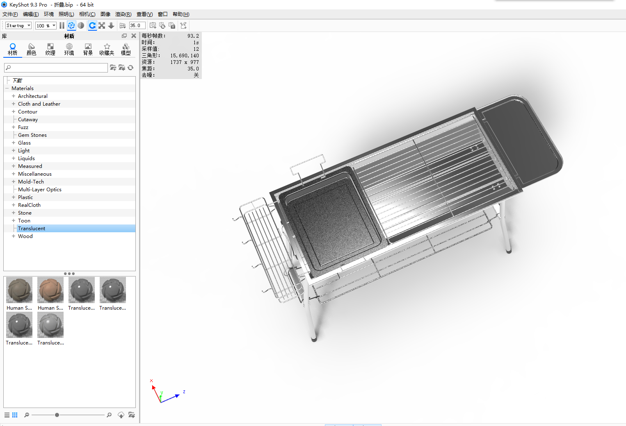This screenshot has width=626, height=426.
Task: Expand the Wood folder
Action: coord(14,236)
